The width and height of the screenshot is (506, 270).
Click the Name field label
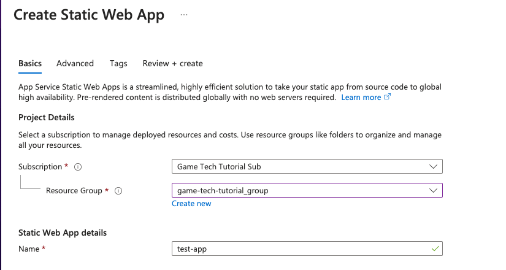click(x=29, y=249)
